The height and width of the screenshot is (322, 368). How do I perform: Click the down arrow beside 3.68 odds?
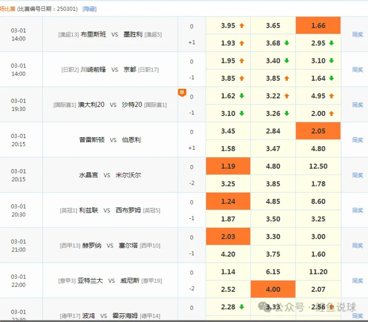click(286, 43)
